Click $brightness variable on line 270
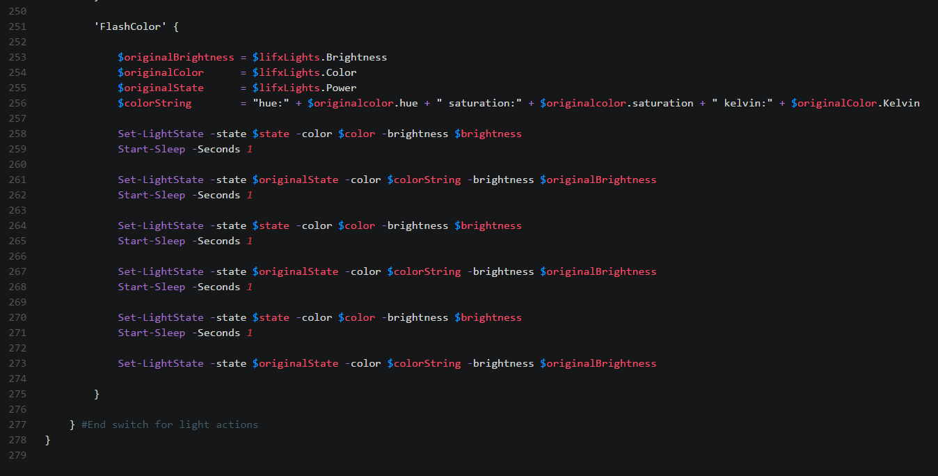Screen dimensions: 938x476 pos(488,317)
